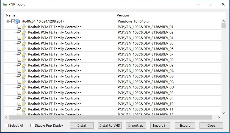This screenshot has height=133, width=230.
Task: Click the network device icon for REV_04 row
Action: [24, 38]
